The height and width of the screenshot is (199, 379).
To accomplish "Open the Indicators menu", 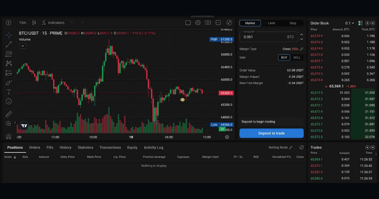I will click(x=53, y=23).
